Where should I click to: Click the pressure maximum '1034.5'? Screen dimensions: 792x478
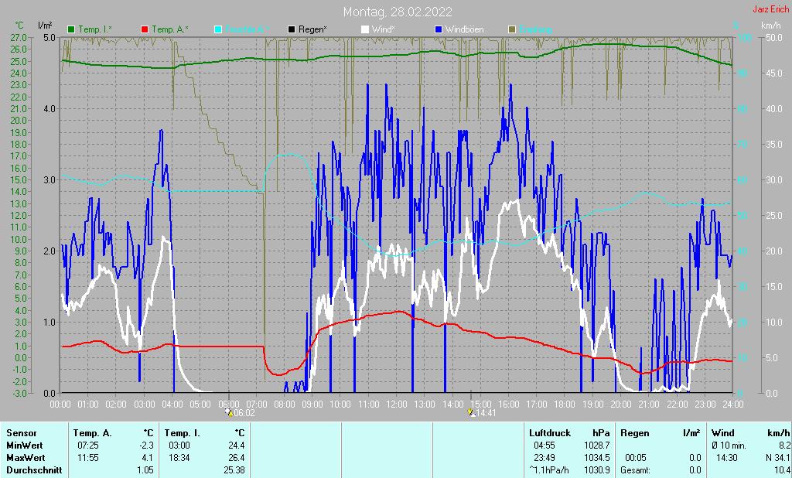click(x=597, y=458)
